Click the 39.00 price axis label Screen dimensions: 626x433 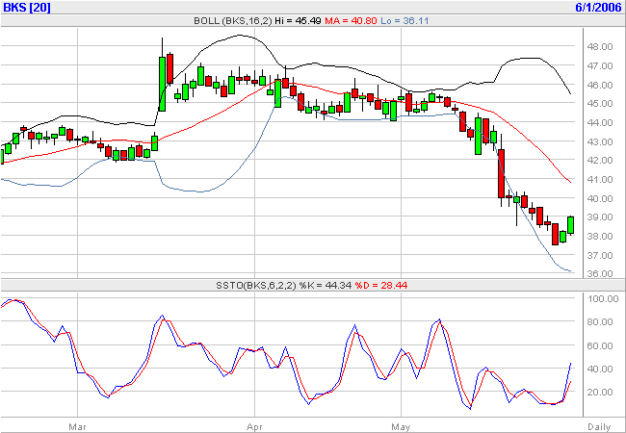[x=600, y=217]
